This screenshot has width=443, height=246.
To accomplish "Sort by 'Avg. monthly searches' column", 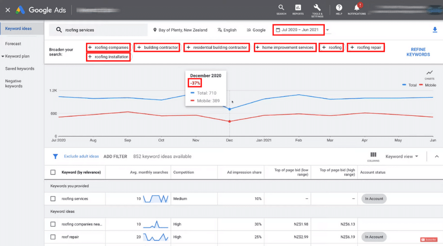I will [x=149, y=172].
